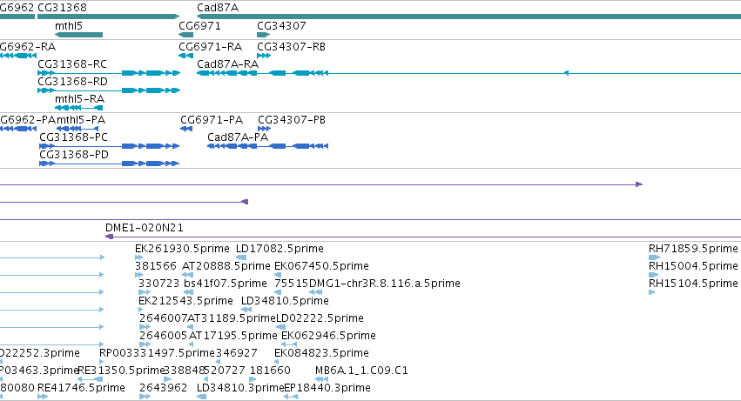Viewport: 741px width, 401px height.
Task: Click EST DMG1-chr3R.8.116.a.5prime
Action: tap(384, 284)
